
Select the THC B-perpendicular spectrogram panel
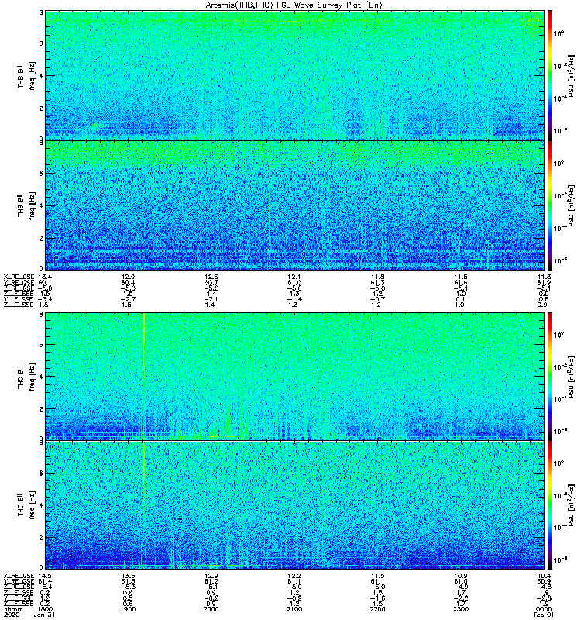click(295, 377)
